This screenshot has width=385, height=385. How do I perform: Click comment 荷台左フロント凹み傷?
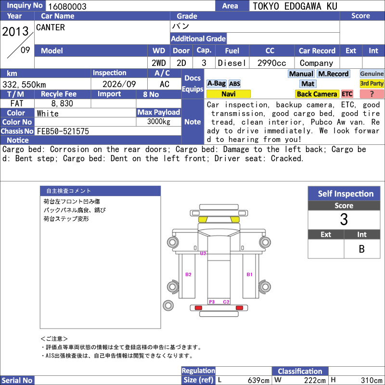72,202
